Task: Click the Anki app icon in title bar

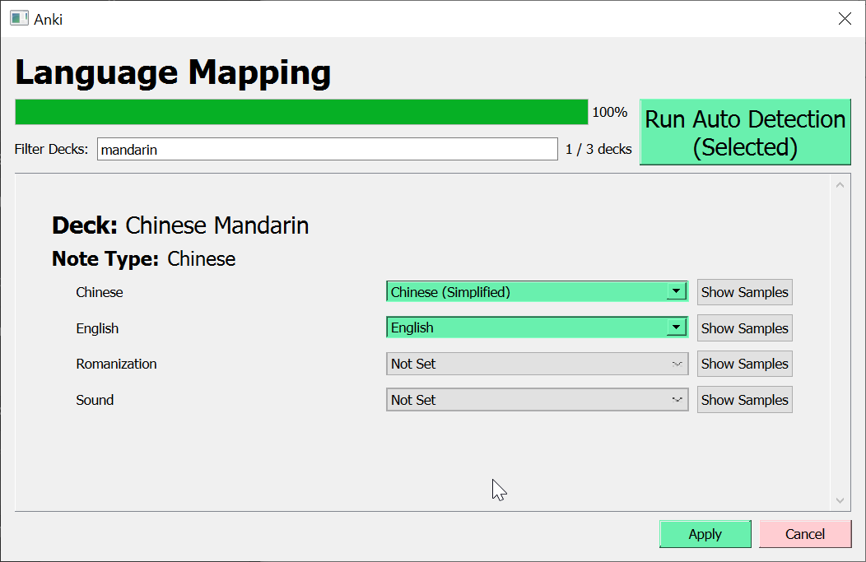Action: pyautogui.click(x=19, y=18)
